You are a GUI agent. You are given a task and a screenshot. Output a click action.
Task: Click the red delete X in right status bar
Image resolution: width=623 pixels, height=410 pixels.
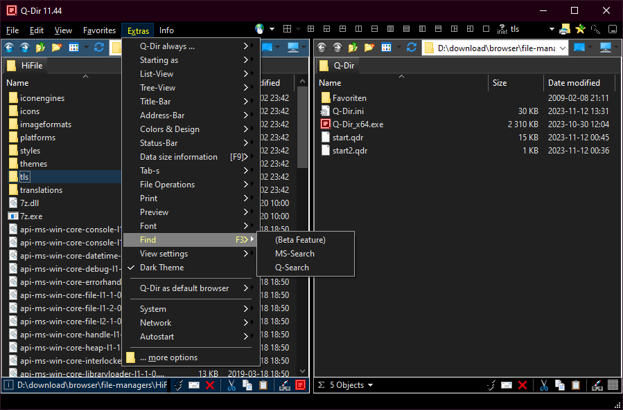click(x=523, y=385)
